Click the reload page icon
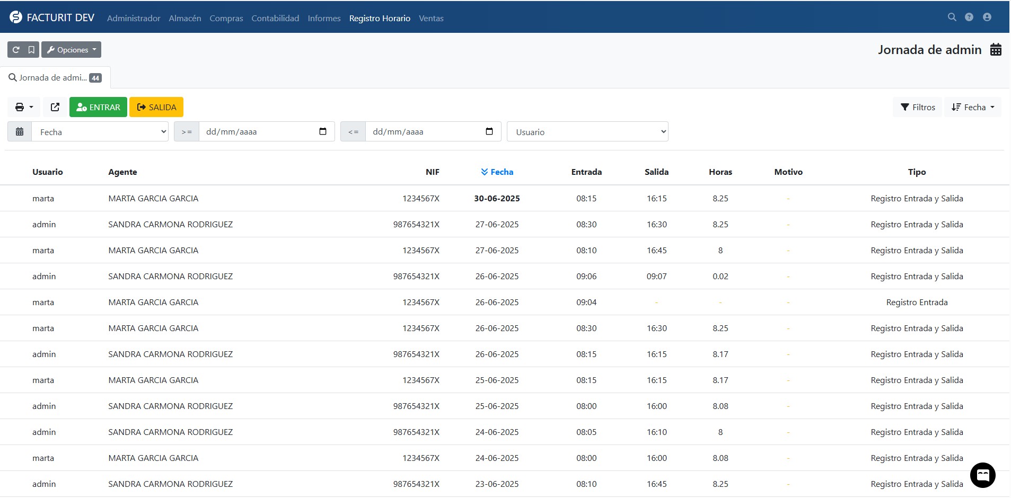This screenshot has width=1011, height=498. point(16,50)
